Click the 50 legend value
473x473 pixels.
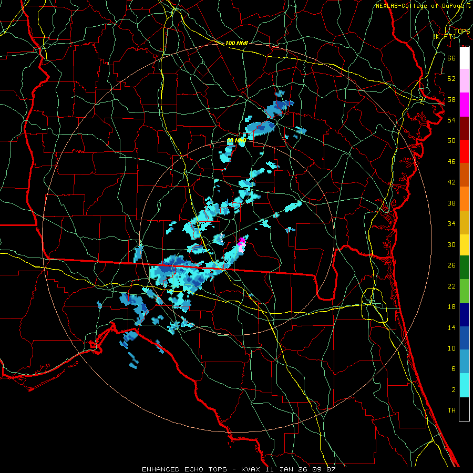451,140
